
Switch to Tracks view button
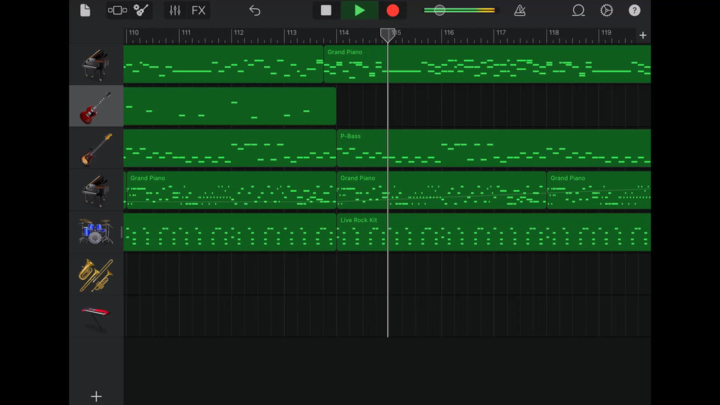[x=117, y=10]
